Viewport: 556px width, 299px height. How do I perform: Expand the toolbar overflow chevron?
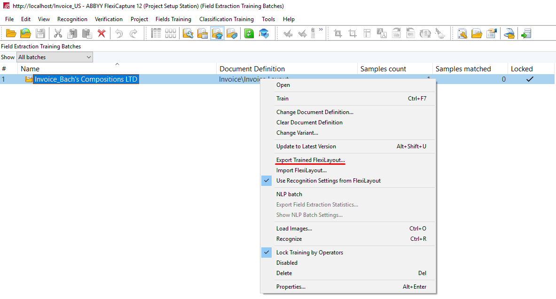tap(321, 30)
